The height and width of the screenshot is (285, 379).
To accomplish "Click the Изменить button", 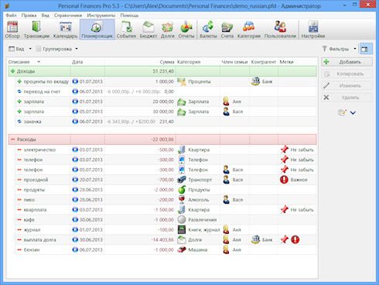I will (x=347, y=86).
